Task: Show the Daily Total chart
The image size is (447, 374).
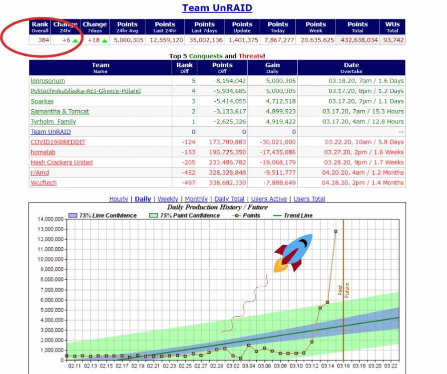Action: (229, 199)
